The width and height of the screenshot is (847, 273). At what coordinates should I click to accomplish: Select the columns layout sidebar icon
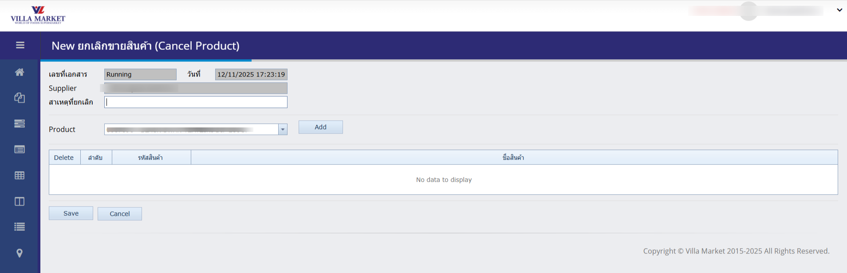pyautogui.click(x=20, y=201)
